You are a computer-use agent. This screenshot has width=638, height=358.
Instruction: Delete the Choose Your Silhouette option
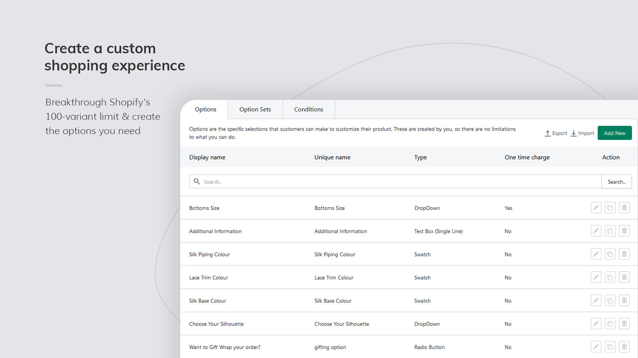coord(624,323)
